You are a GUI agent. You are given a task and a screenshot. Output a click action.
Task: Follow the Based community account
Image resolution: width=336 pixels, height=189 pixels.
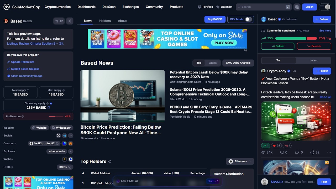click(322, 19)
